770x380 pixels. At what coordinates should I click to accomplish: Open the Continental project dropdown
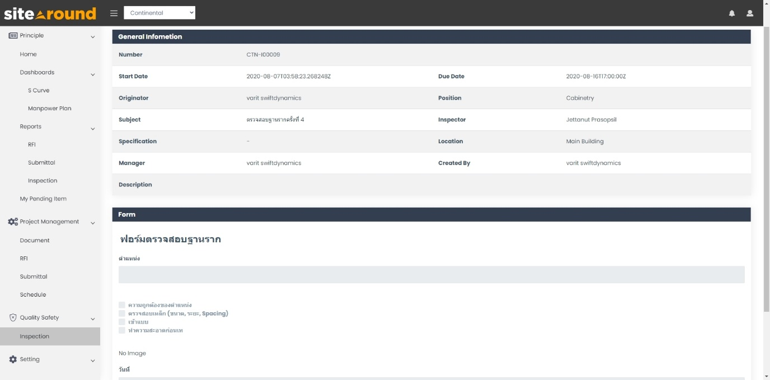tap(159, 12)
